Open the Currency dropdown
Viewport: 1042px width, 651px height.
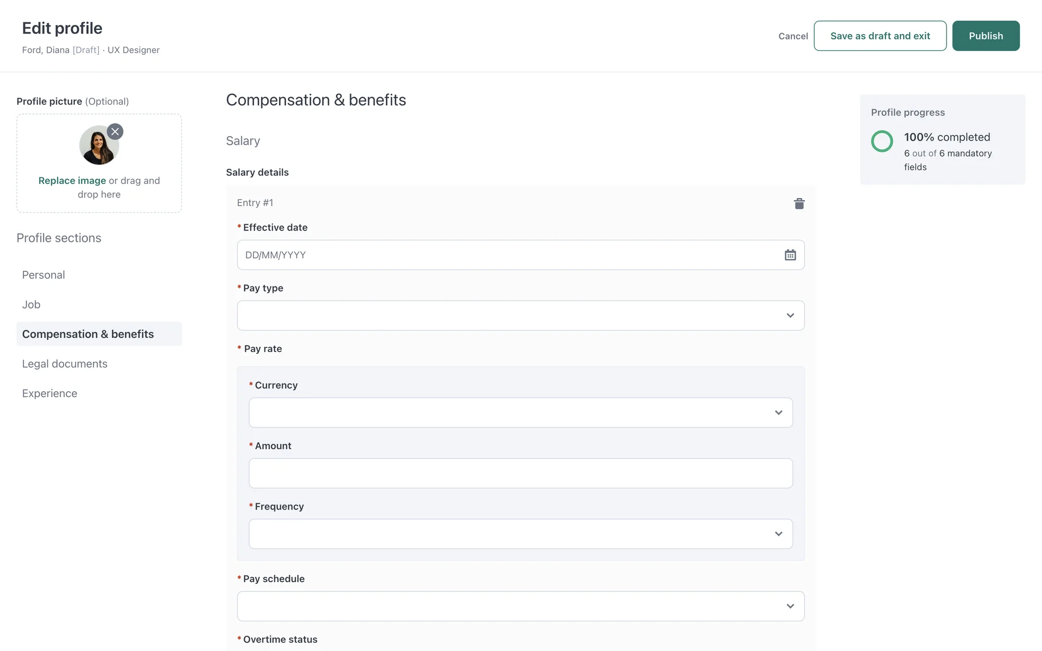pos(520,413)
